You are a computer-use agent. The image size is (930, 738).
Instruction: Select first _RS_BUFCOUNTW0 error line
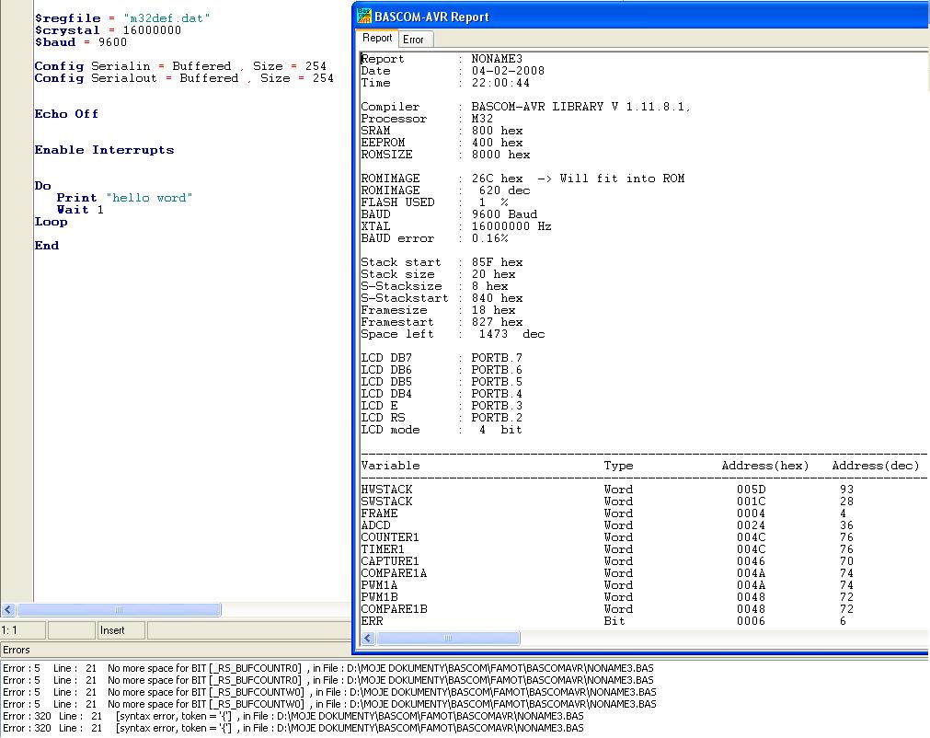pyautogui.click(x=329, y=692)
